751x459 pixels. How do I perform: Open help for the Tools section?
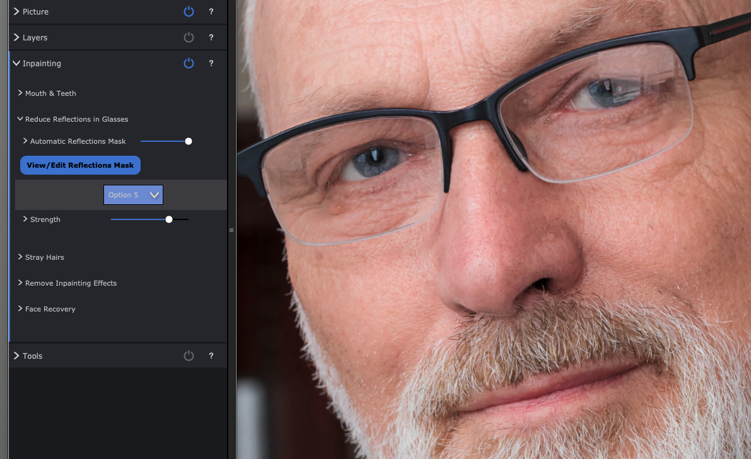click(x=211, y=356)
